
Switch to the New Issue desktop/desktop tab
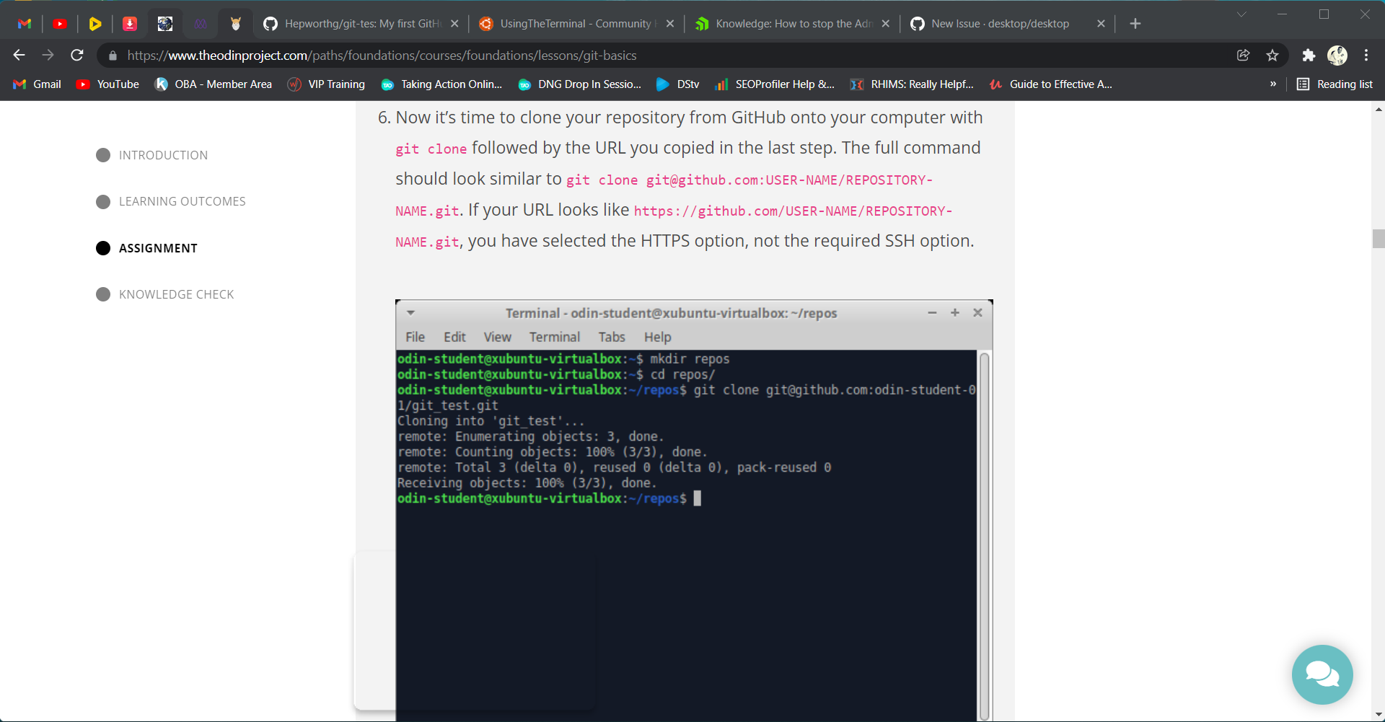point(999,23)
